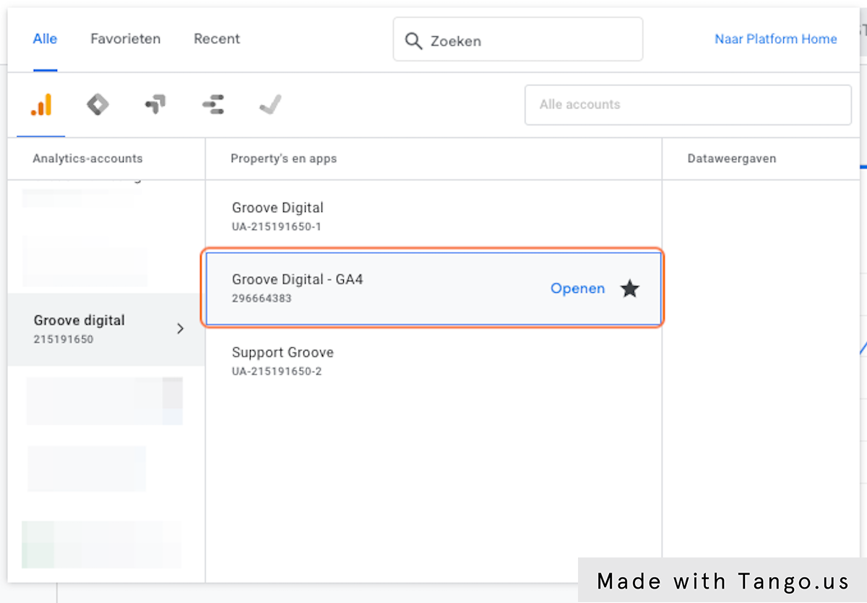Image resolution: width=867 pixels, height=603 pixels.
Task: Toggle favorite star for Groove Digital - GA4
Action: [630, 289]
